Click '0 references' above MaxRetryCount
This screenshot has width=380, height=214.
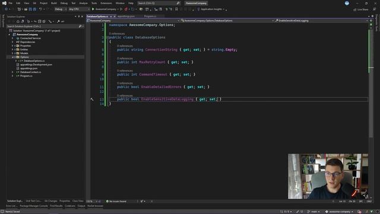click(x=125, y=58)
